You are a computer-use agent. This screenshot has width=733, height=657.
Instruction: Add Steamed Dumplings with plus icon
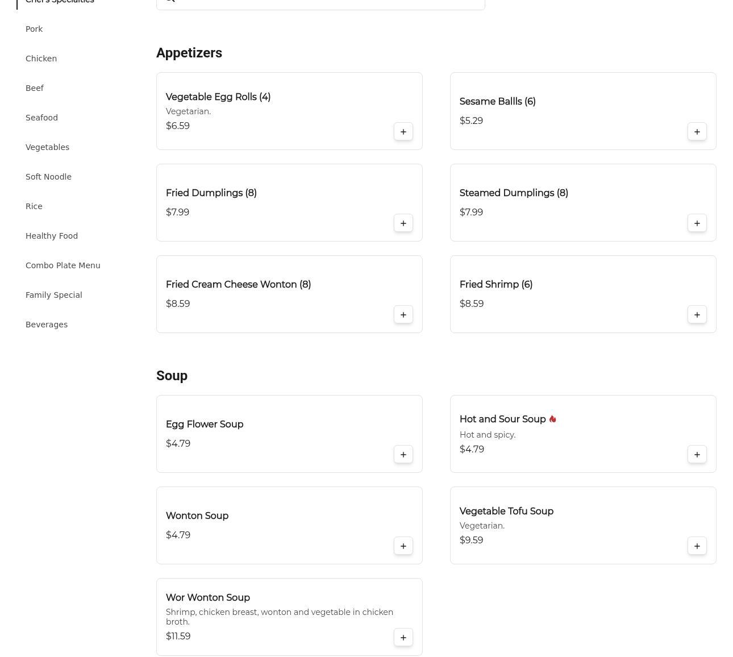coord(697,223)
